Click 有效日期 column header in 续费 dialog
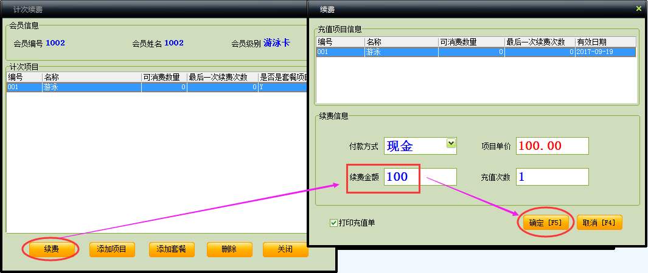Image resolution: width=648 pixels, height=273 pixels. (605, 42)
